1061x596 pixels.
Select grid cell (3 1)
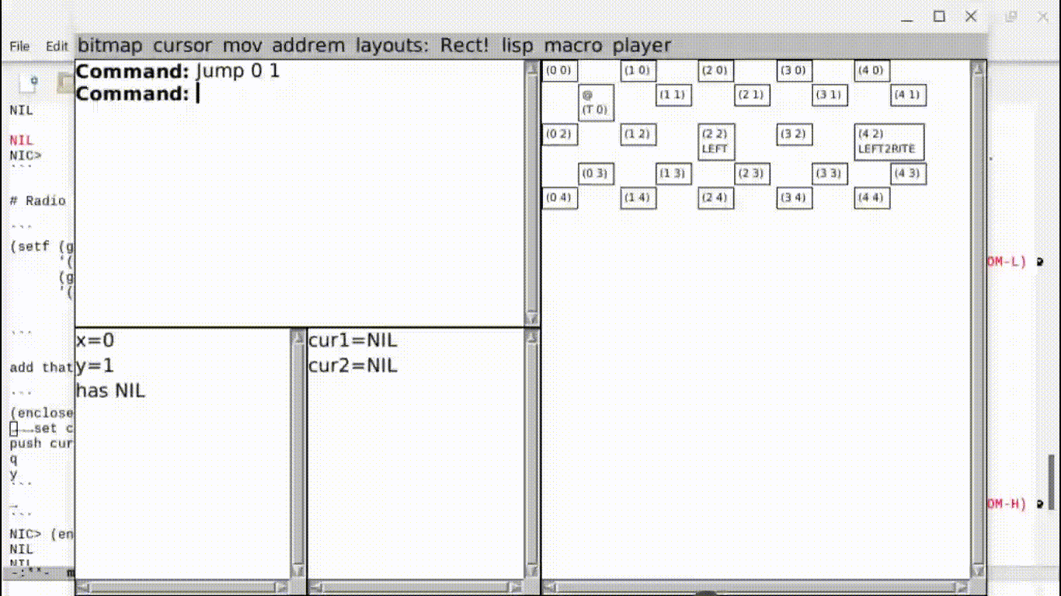(x=830, y=95)
